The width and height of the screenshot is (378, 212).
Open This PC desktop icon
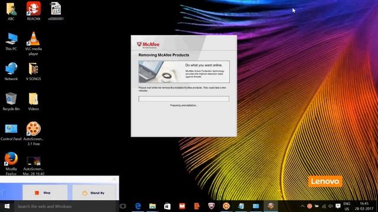point(11,41)
